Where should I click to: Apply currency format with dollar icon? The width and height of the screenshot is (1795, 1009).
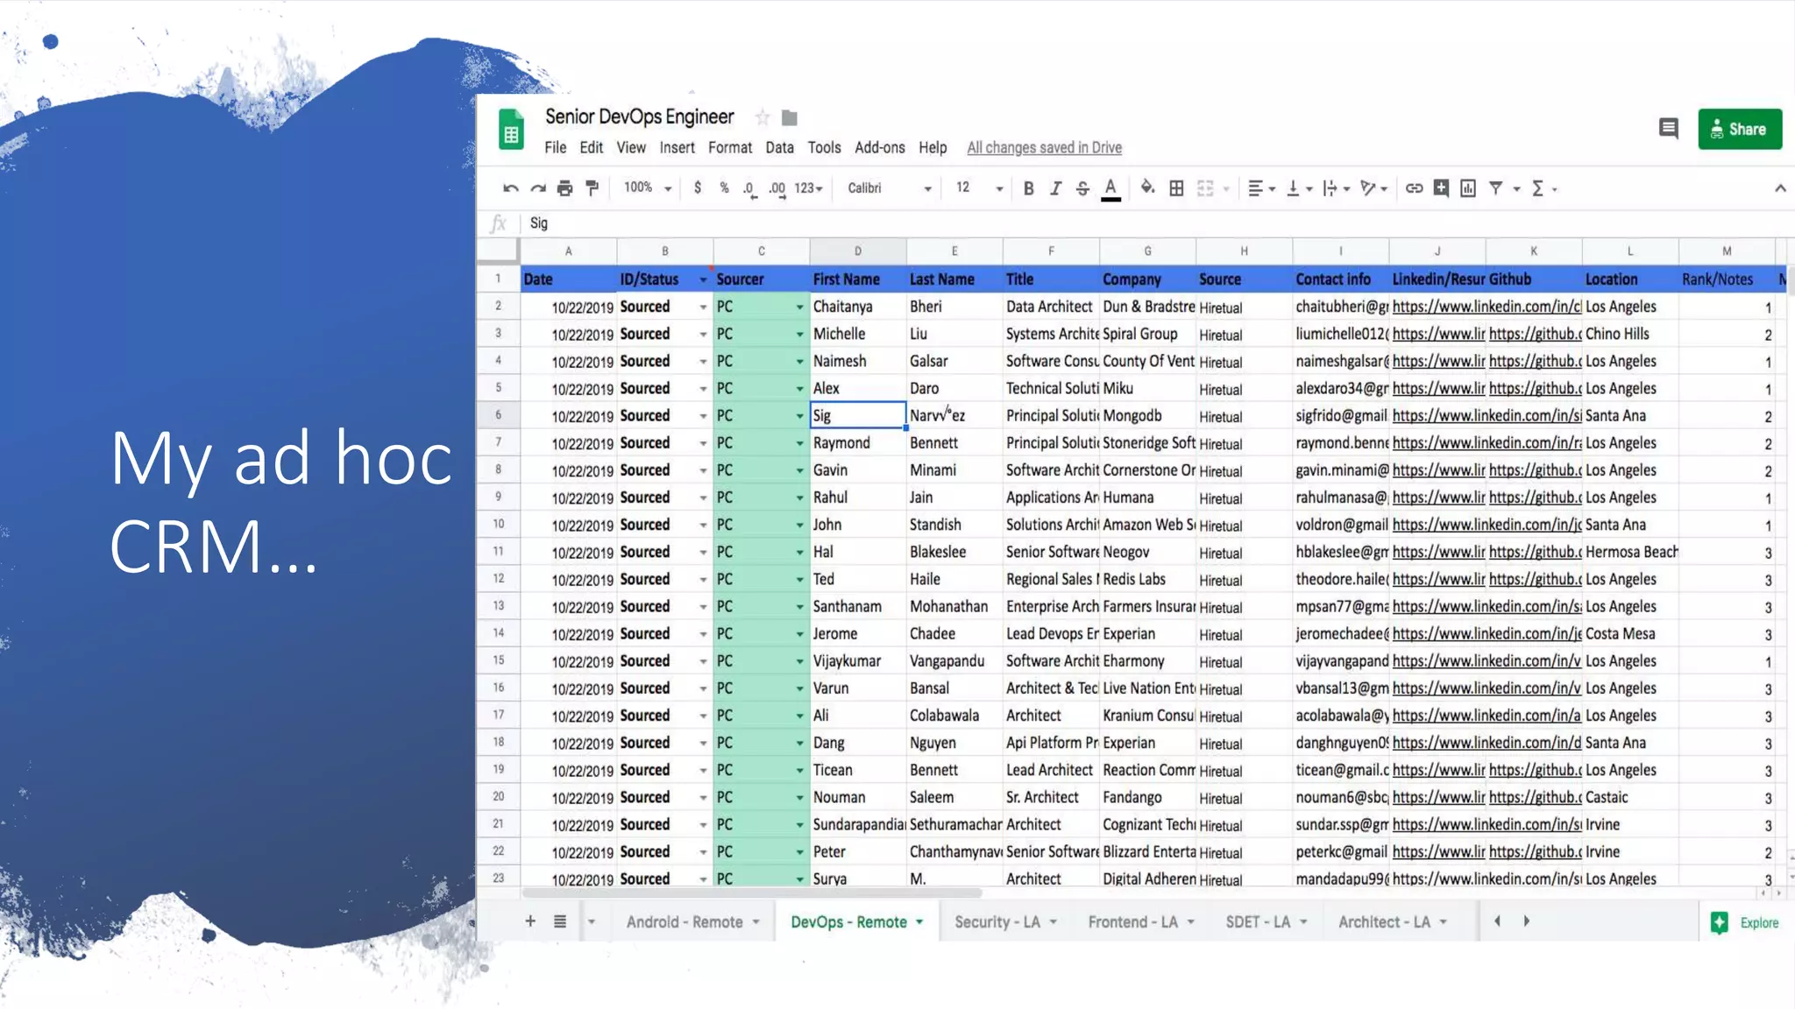click(x=697, y=188)
